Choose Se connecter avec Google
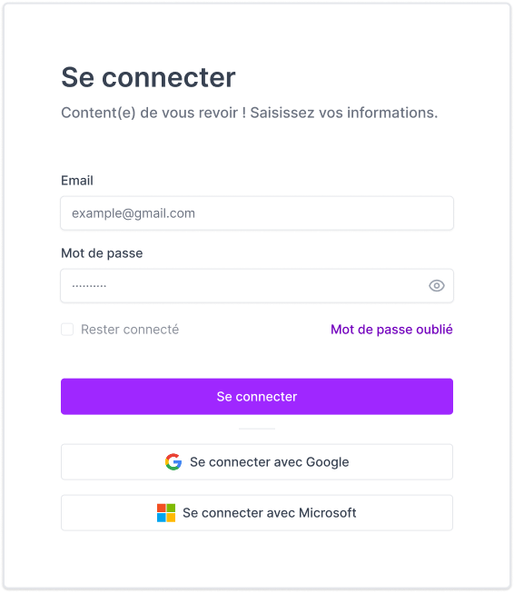Screen dimensions: 514x593 pos(257,462)
